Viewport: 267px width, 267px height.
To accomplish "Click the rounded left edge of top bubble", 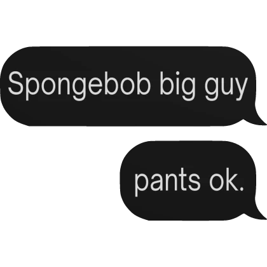I will (x=6, y=86).
